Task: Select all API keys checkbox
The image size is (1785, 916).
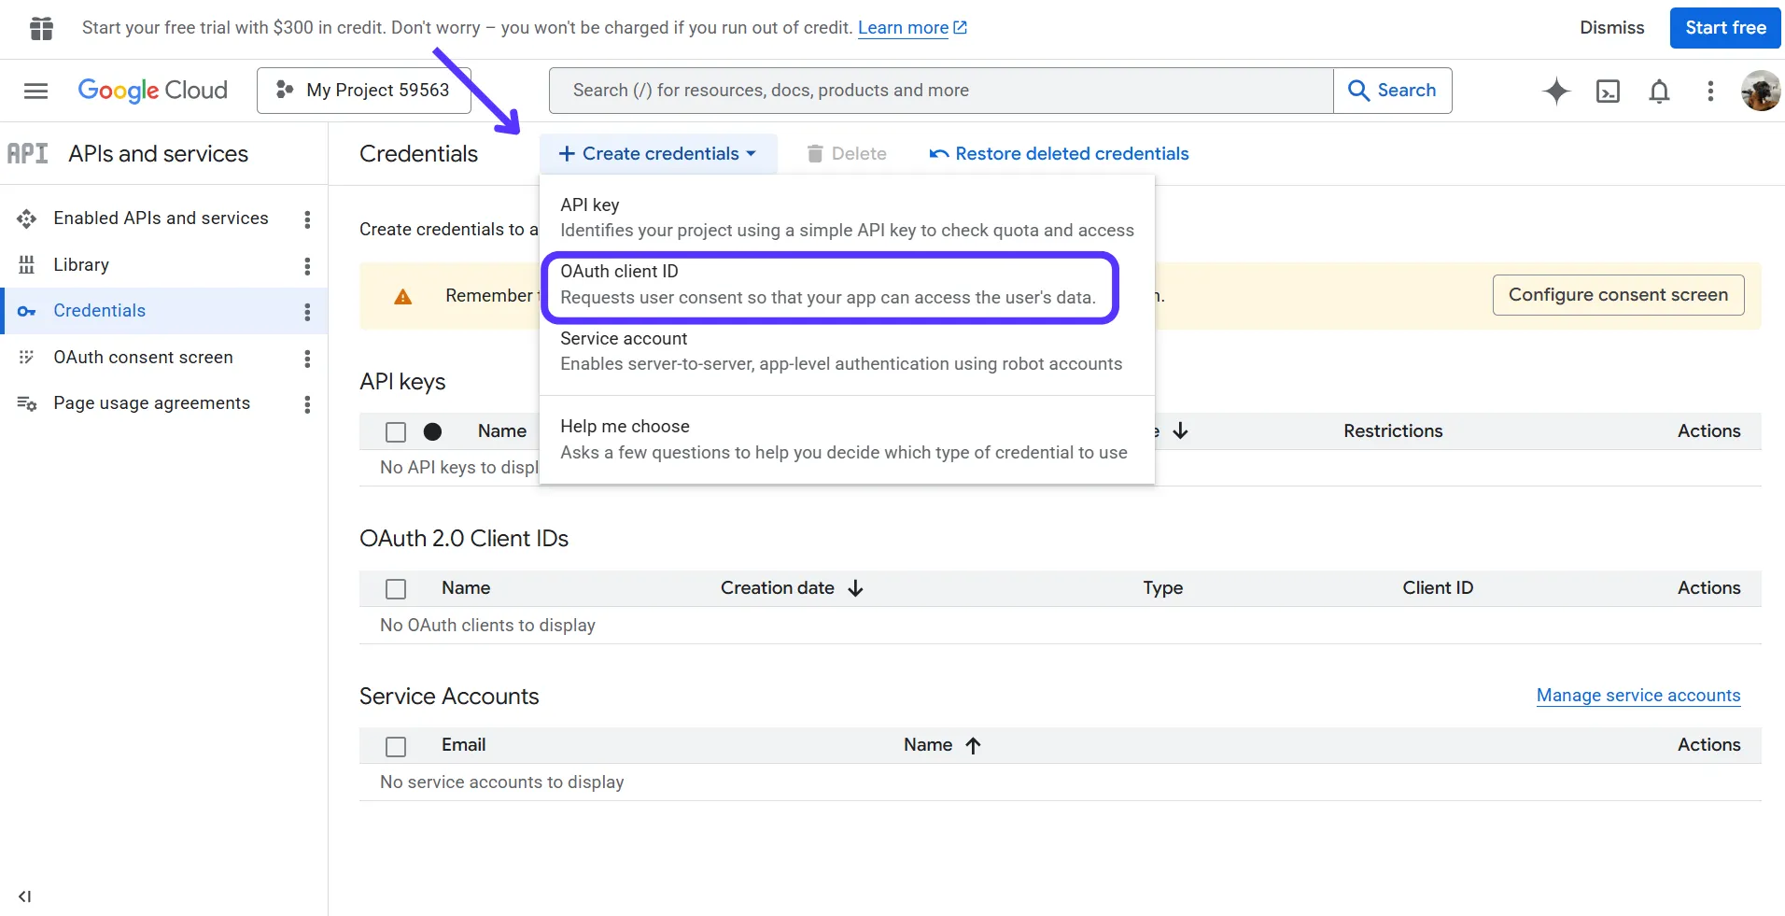Action: [x=396, y=431]
